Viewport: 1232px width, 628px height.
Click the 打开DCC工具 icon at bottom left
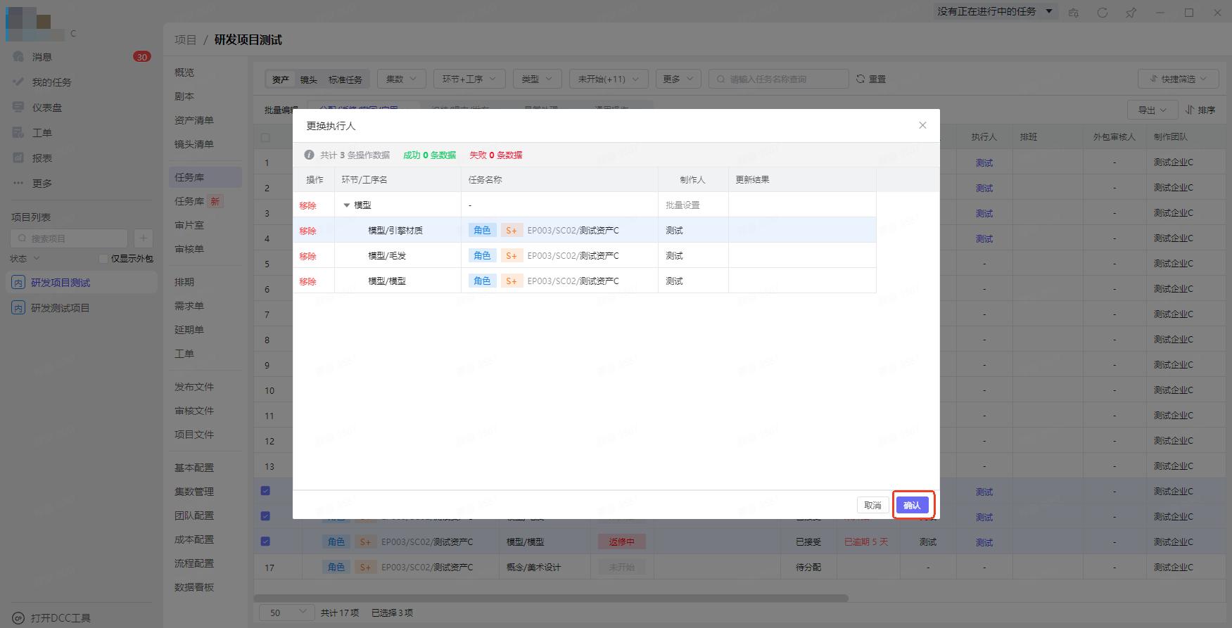point(18,618)
